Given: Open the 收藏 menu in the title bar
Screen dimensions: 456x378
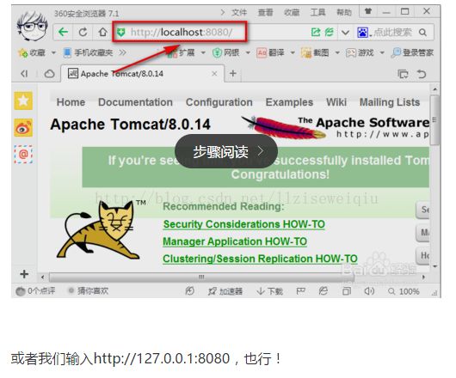Looking at the screenshot, I should [x=292, y=12].
